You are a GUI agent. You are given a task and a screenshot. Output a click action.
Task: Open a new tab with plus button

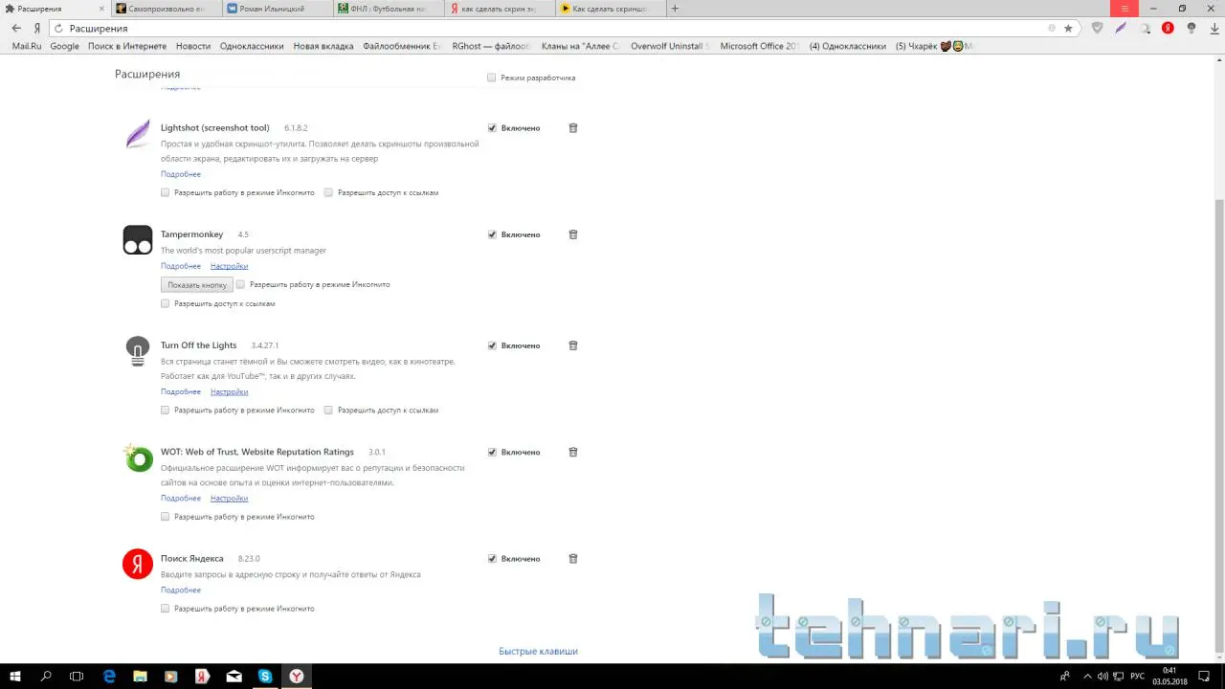click(675, 9)
